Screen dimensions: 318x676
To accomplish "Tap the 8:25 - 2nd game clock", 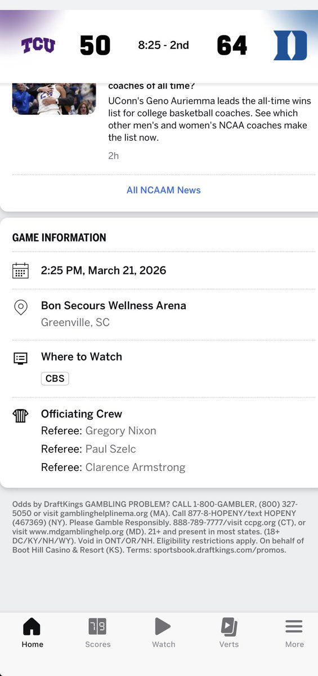I will 164,46.
